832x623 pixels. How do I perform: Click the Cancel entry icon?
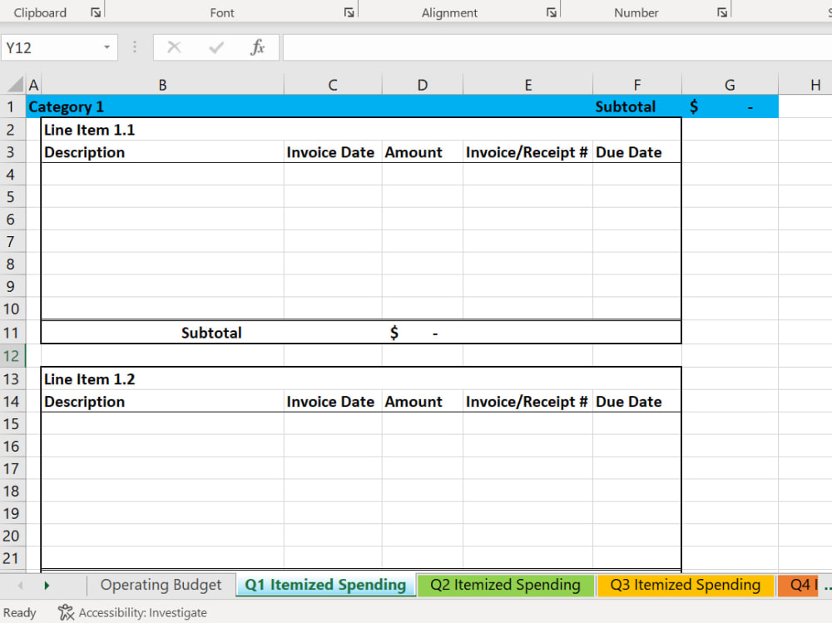pyautogui.click(x=174, y=47)
